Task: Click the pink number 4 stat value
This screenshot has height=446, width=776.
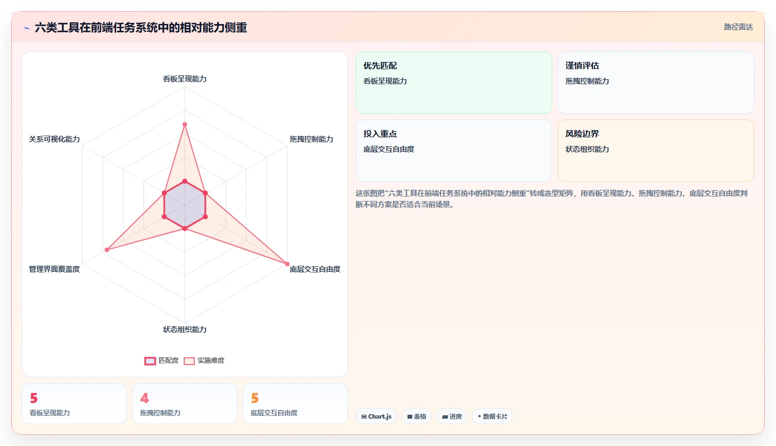Action: 145,398
